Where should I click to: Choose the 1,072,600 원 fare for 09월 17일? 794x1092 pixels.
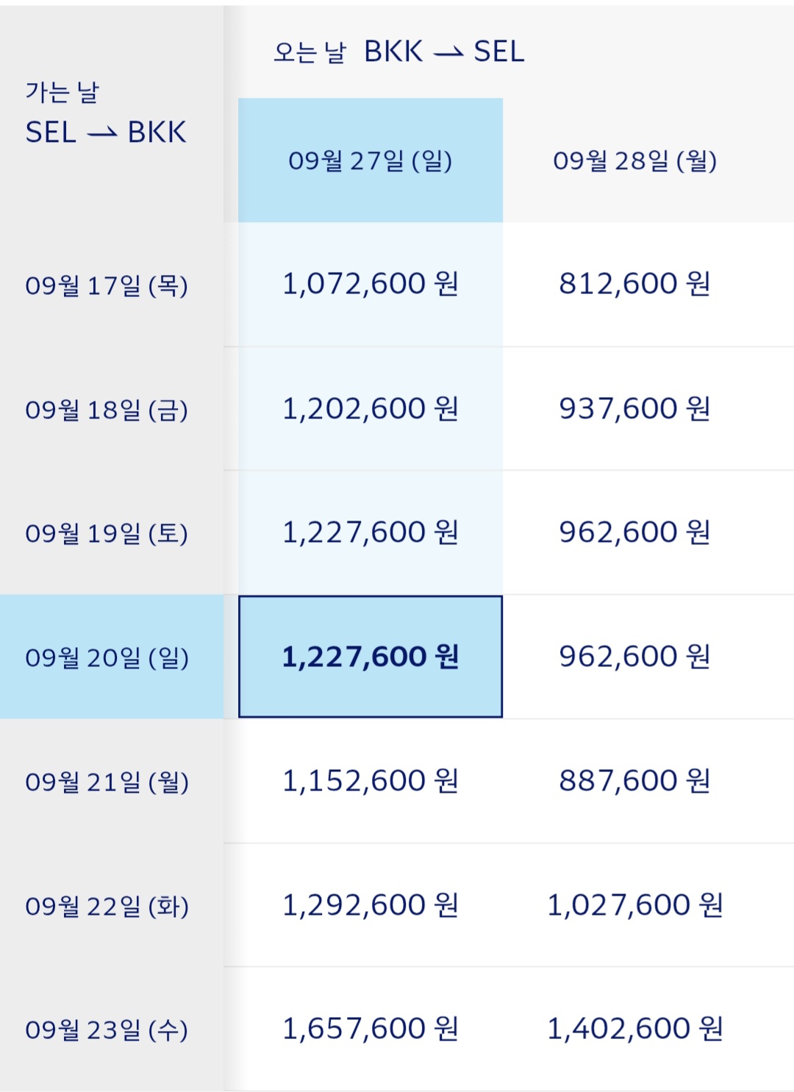tap(370, 284)
